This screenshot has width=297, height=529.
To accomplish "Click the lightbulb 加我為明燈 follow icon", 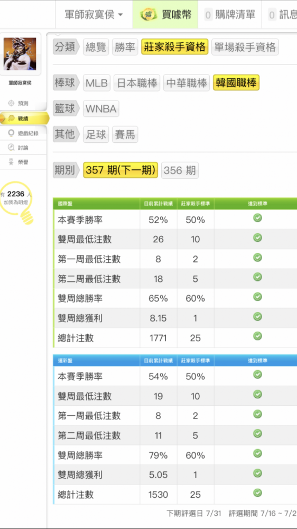I will click(17, 203).
